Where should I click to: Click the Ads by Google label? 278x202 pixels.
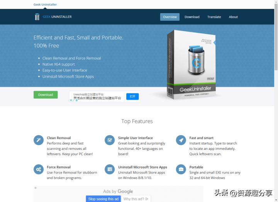point(118,192)
